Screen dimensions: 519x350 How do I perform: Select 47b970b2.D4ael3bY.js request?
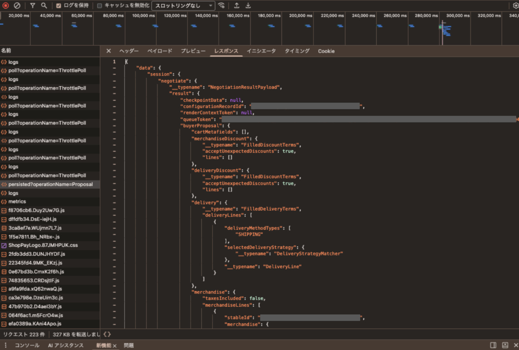tap(50, 306)
